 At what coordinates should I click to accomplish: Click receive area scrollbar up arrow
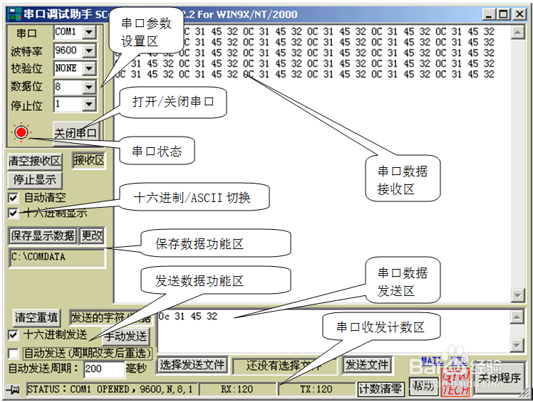(x=517, y=33)
